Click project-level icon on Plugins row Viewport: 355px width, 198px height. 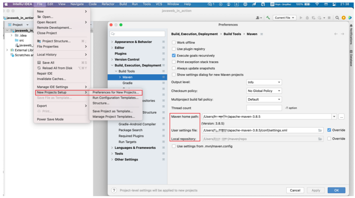click(163, 53)
